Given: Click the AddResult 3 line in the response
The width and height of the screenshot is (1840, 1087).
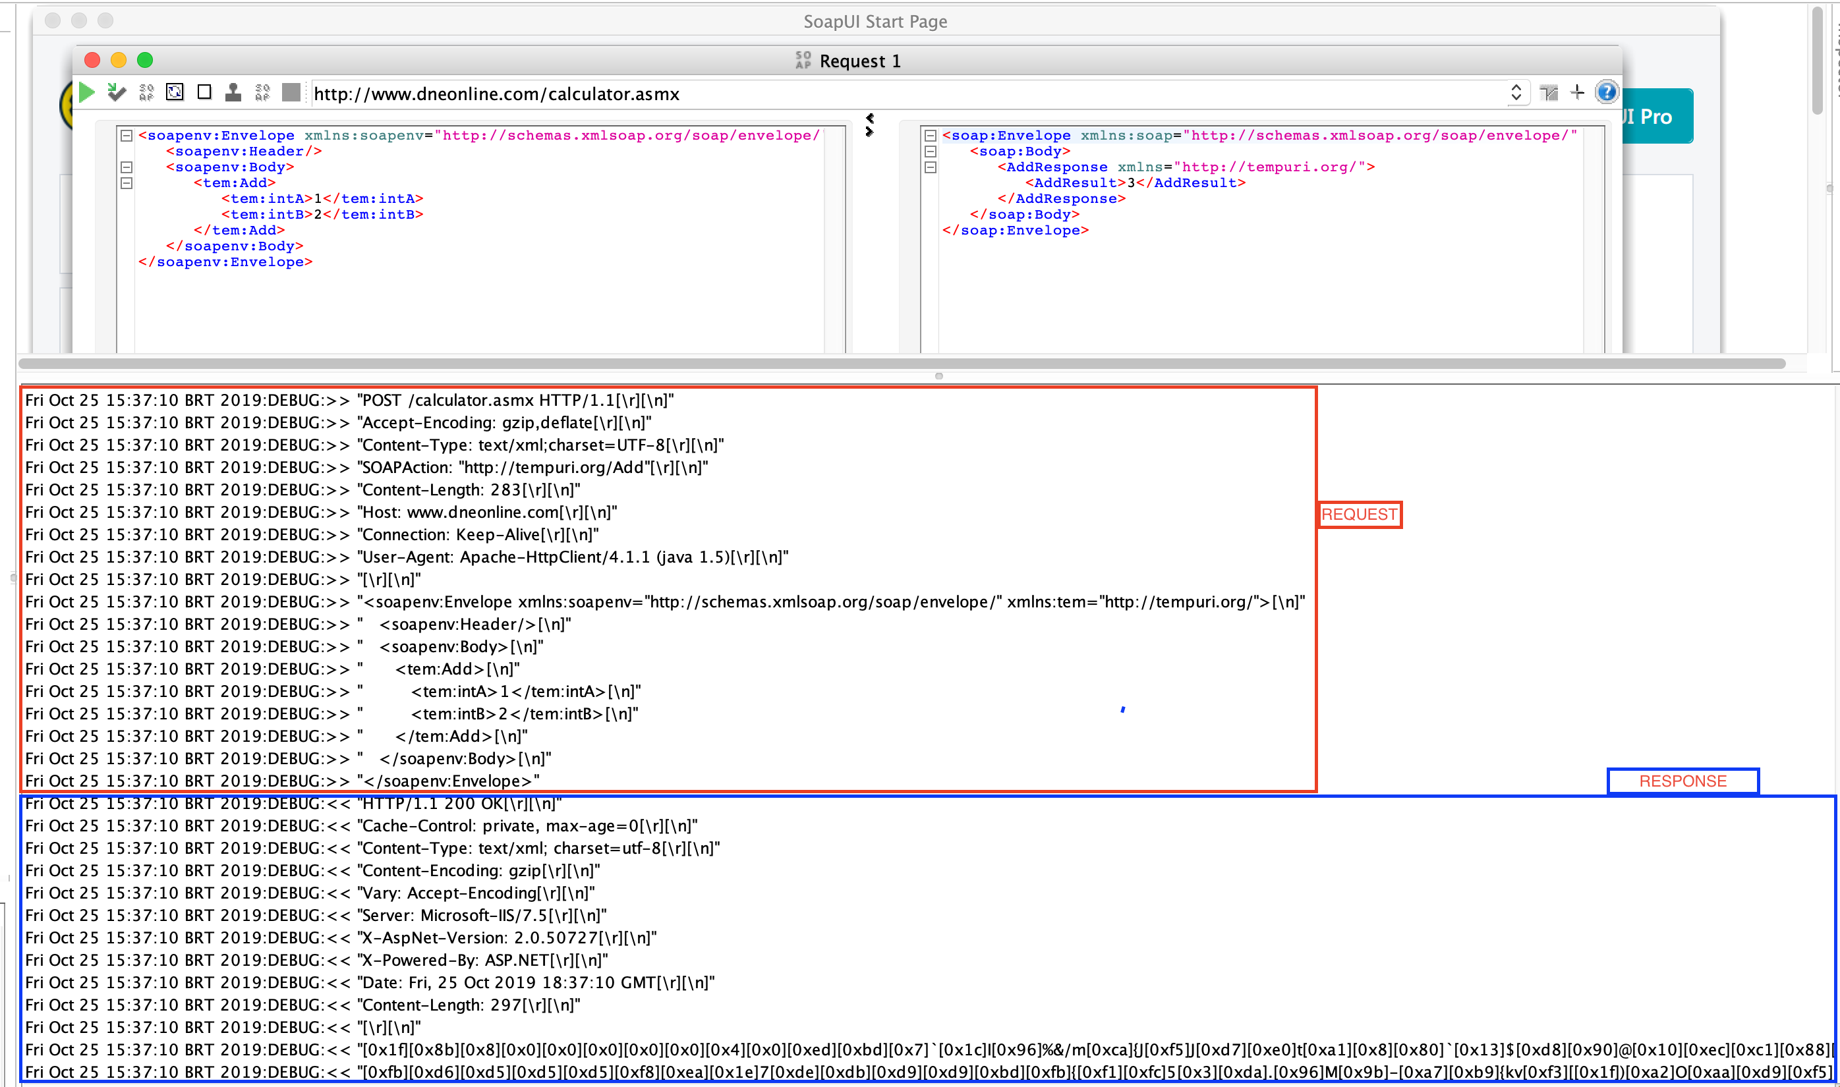Looking at the screenshot, I should pos(1135,183).
